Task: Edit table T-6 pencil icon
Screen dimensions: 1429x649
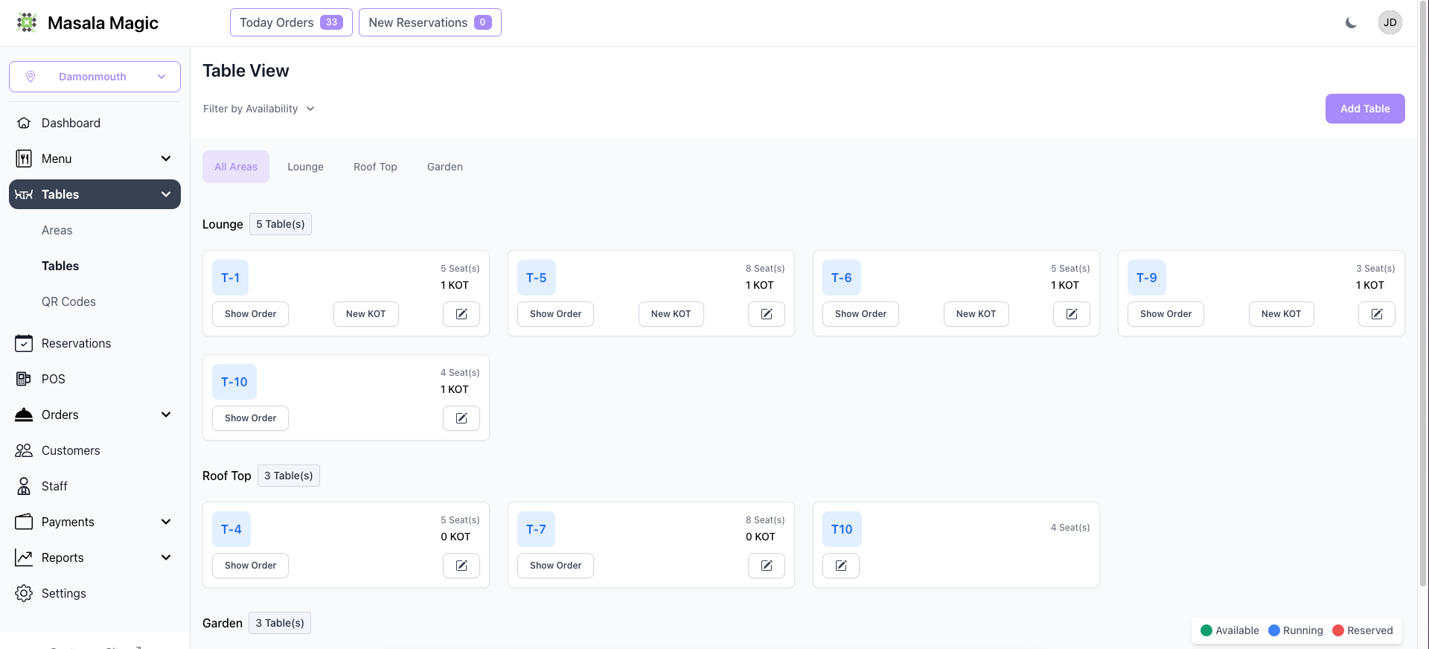Action: point(1072,314)
